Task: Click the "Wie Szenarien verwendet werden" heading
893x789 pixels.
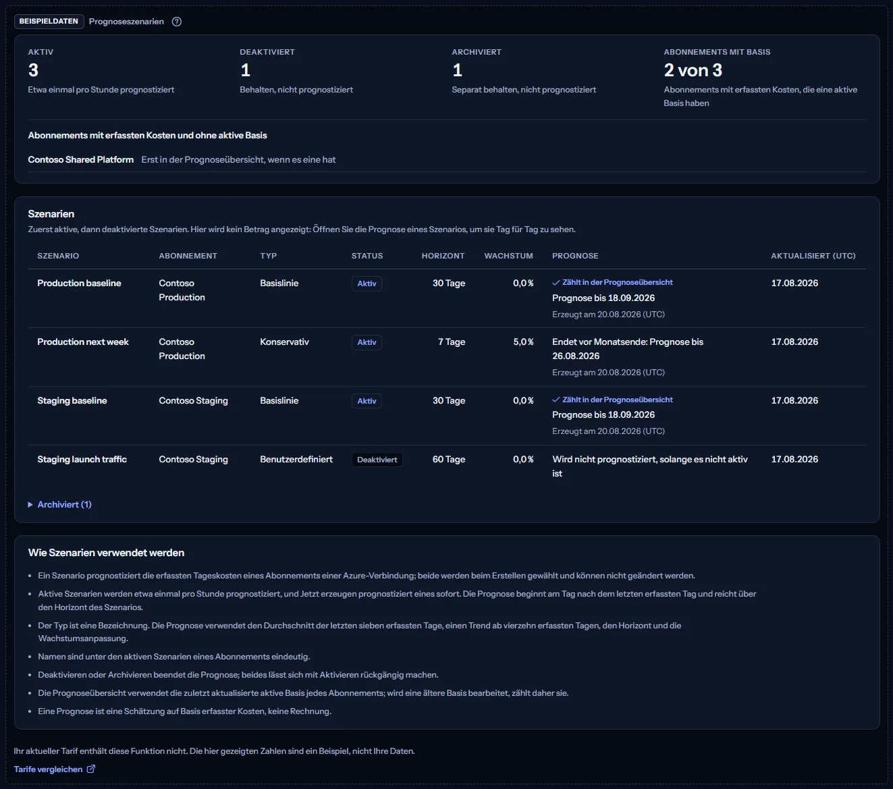Action: tap(106, 553)
